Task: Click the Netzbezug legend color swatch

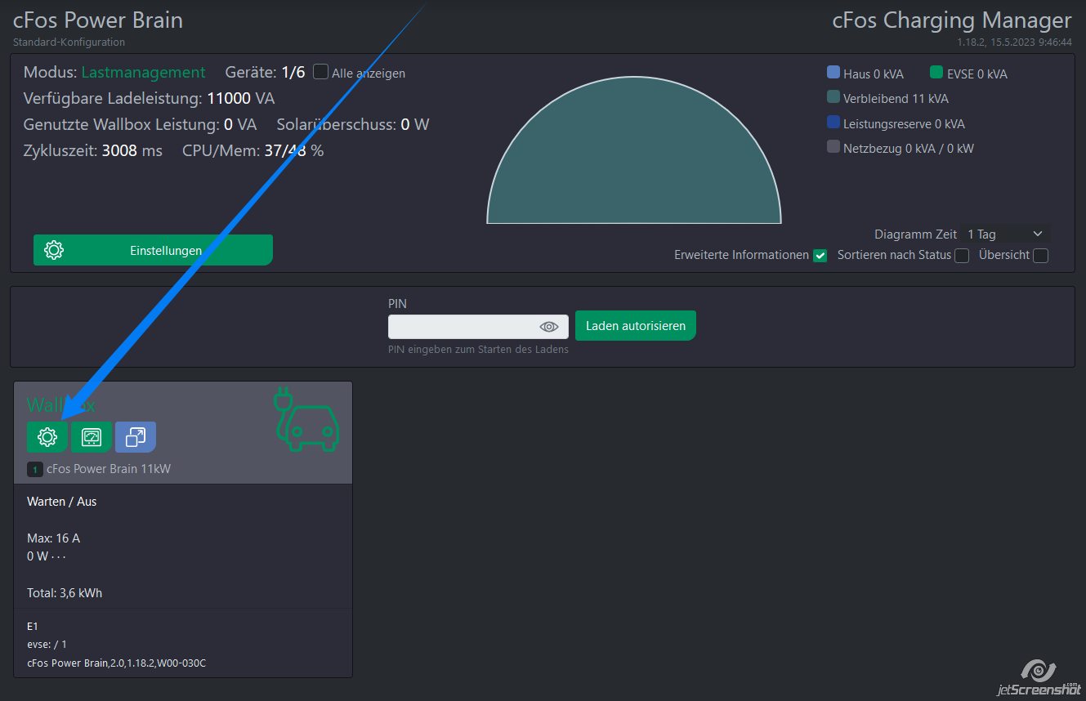Action: (833, 147)
